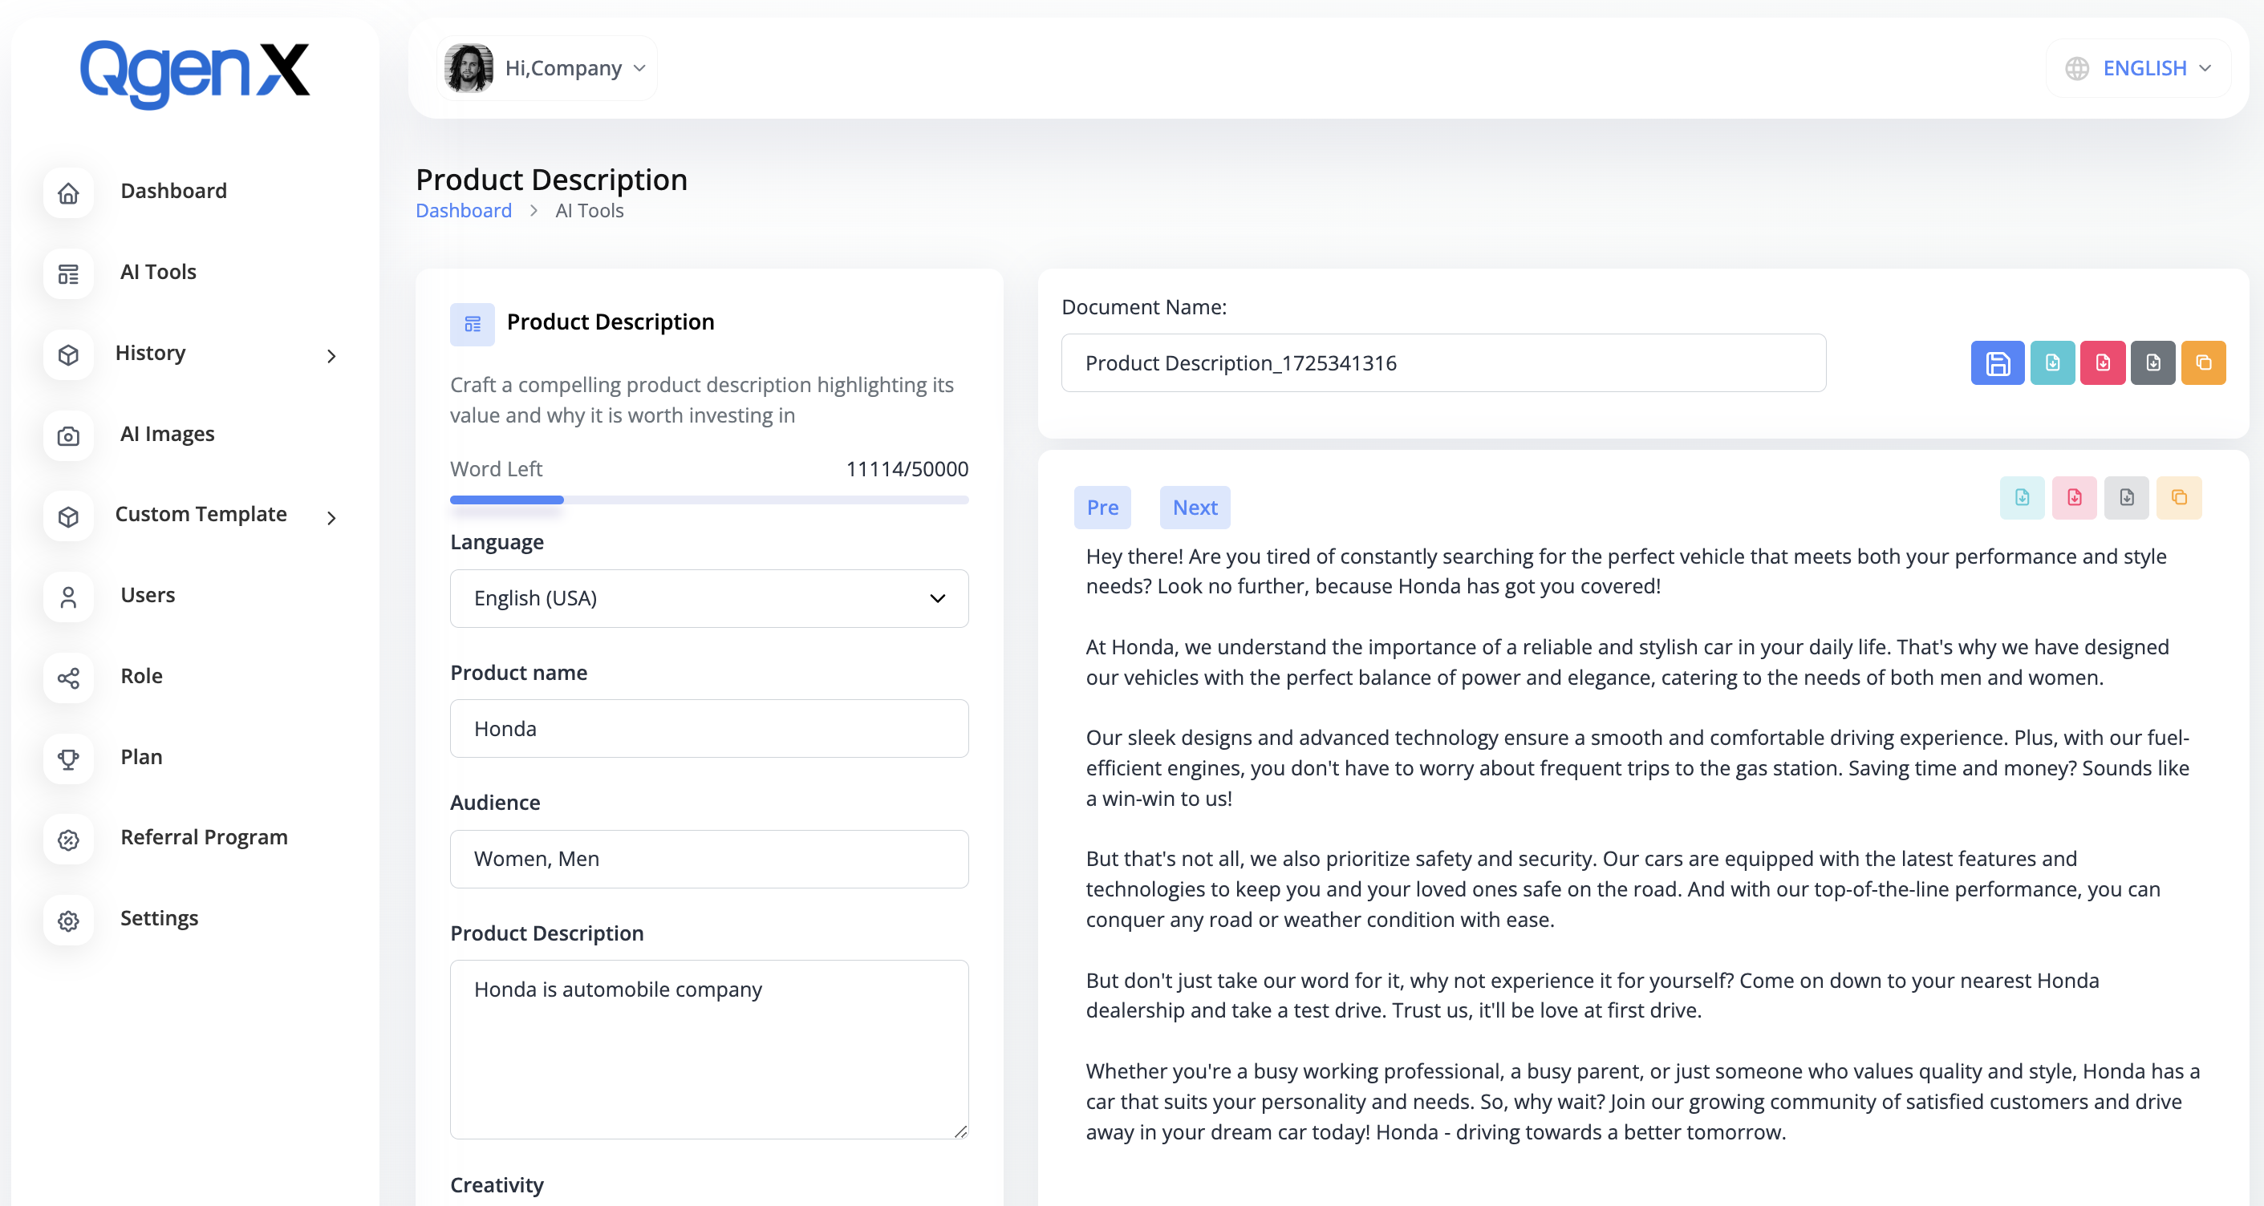Click the Settings gear icon in sidebar
The height and width of the screenshot is (1206, 2264).
click(68, 920)
